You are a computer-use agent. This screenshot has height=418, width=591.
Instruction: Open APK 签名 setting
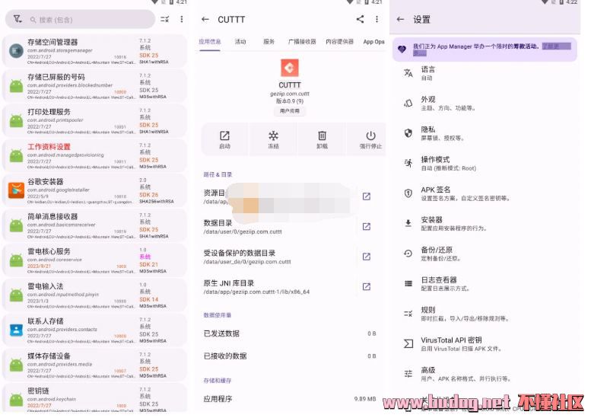pyautogui.click(x=485, y=193)
